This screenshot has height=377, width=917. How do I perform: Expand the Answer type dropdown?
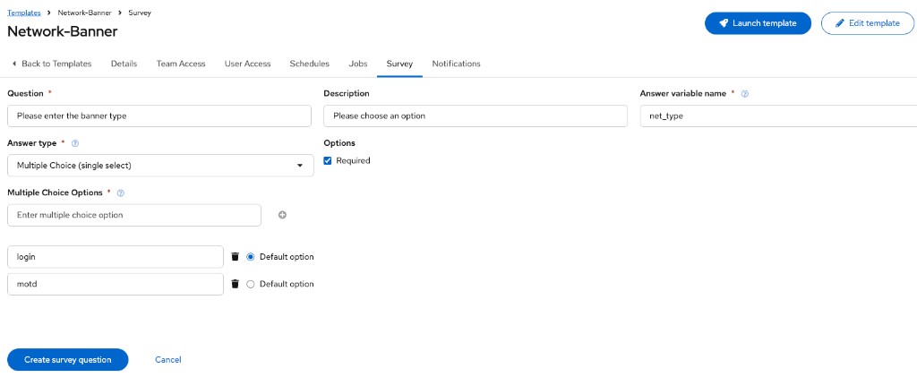click(x=161, y=166)
